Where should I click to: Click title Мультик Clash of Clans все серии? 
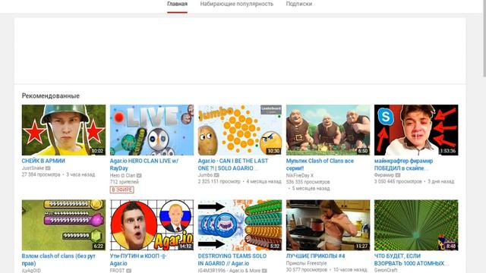(x=320, y=165)
